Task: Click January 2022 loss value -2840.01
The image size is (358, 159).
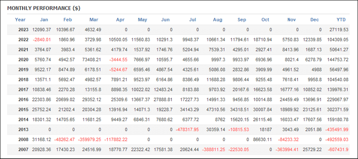Action: [42, 40]
